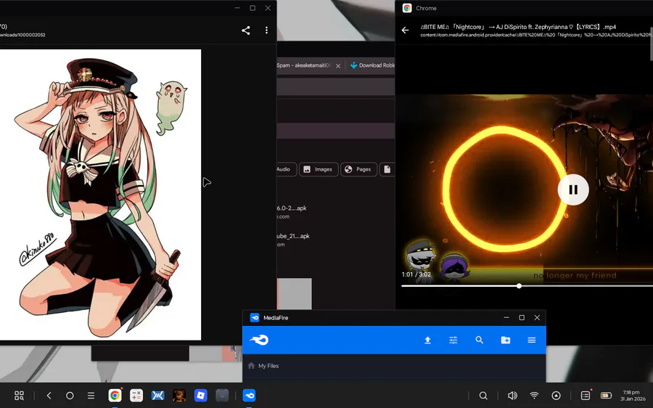Click the anime girl image in viewer
The width and height of the screenshot is (653, 408).
(x=100, y=195)
